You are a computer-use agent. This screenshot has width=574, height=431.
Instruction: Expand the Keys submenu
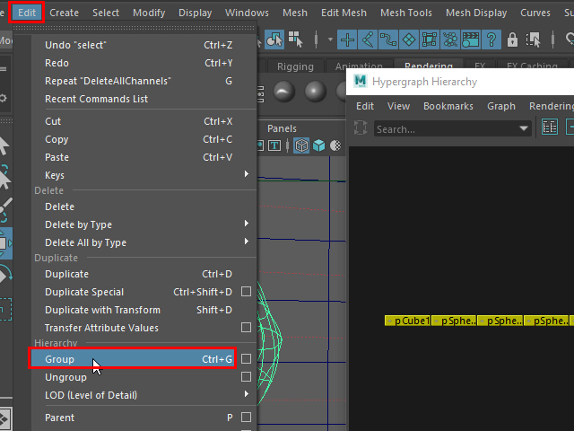(x=246, y=175)
